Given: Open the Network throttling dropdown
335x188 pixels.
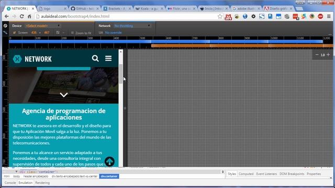Looking at the screenshot, I should (x=132, y=26).
